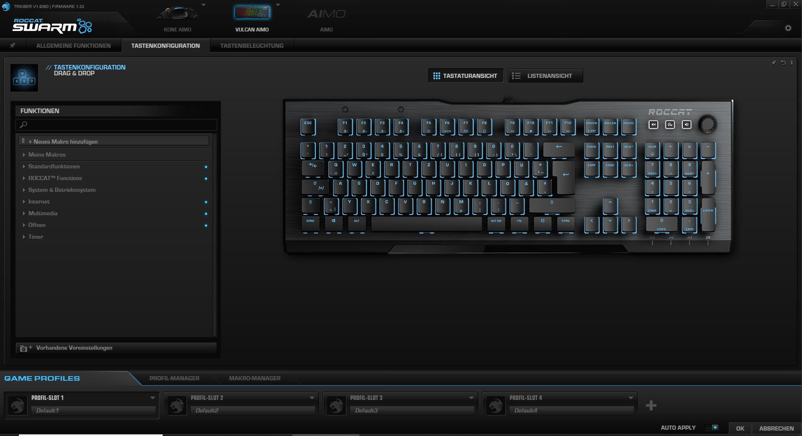Image resolution: width=802 pixels, height=436 pixels.
Task: Open the Profil-Slot 4 dropdown arrow
Action: point(630,398)
